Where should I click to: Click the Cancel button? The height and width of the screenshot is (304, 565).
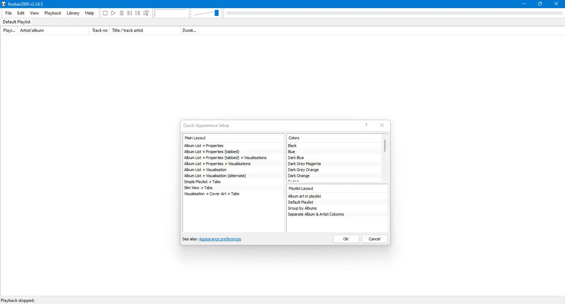374,239
